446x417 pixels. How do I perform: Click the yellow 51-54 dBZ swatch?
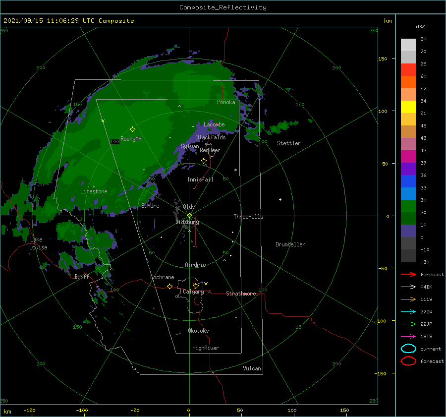408,107
